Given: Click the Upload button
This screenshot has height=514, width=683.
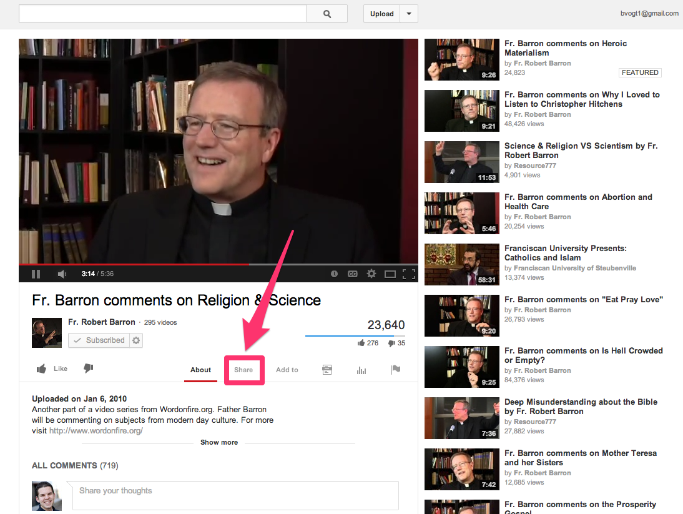Looking at the screenshot, I should (382, 14).
